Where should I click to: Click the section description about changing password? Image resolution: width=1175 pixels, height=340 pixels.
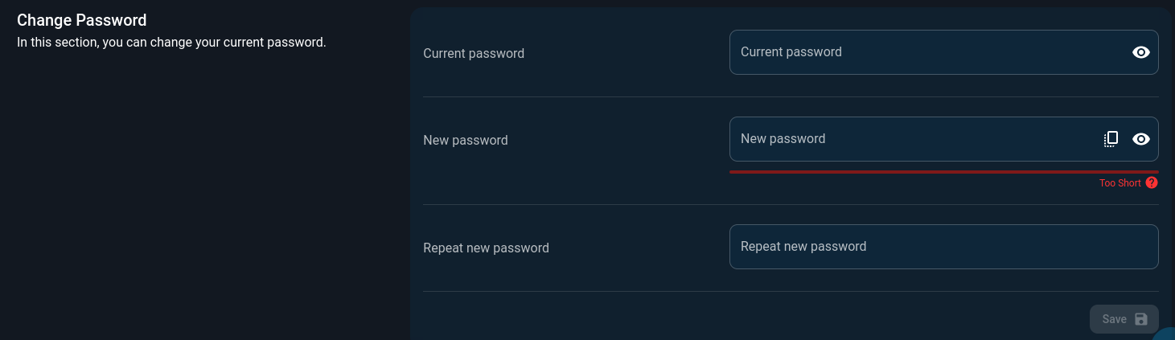(171, 42)
